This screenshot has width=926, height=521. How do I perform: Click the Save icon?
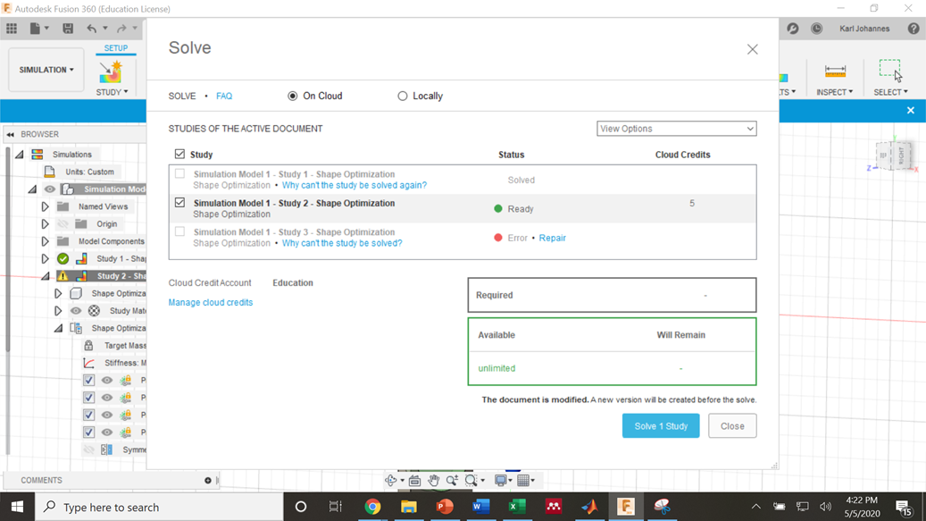pyautogui.click(x=68, y=29)
